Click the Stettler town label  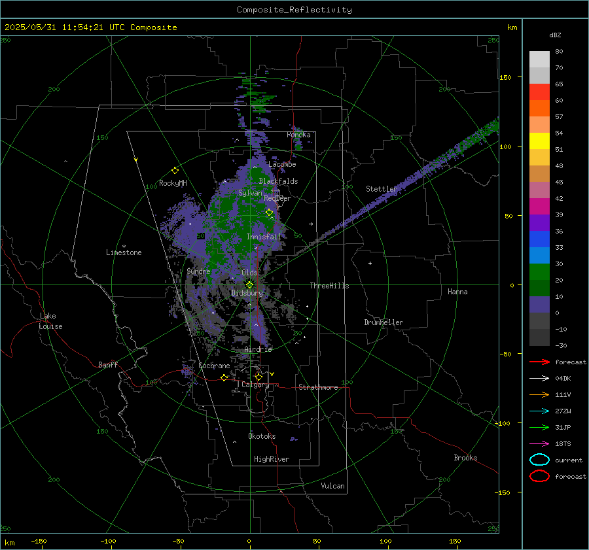point(382,189)
